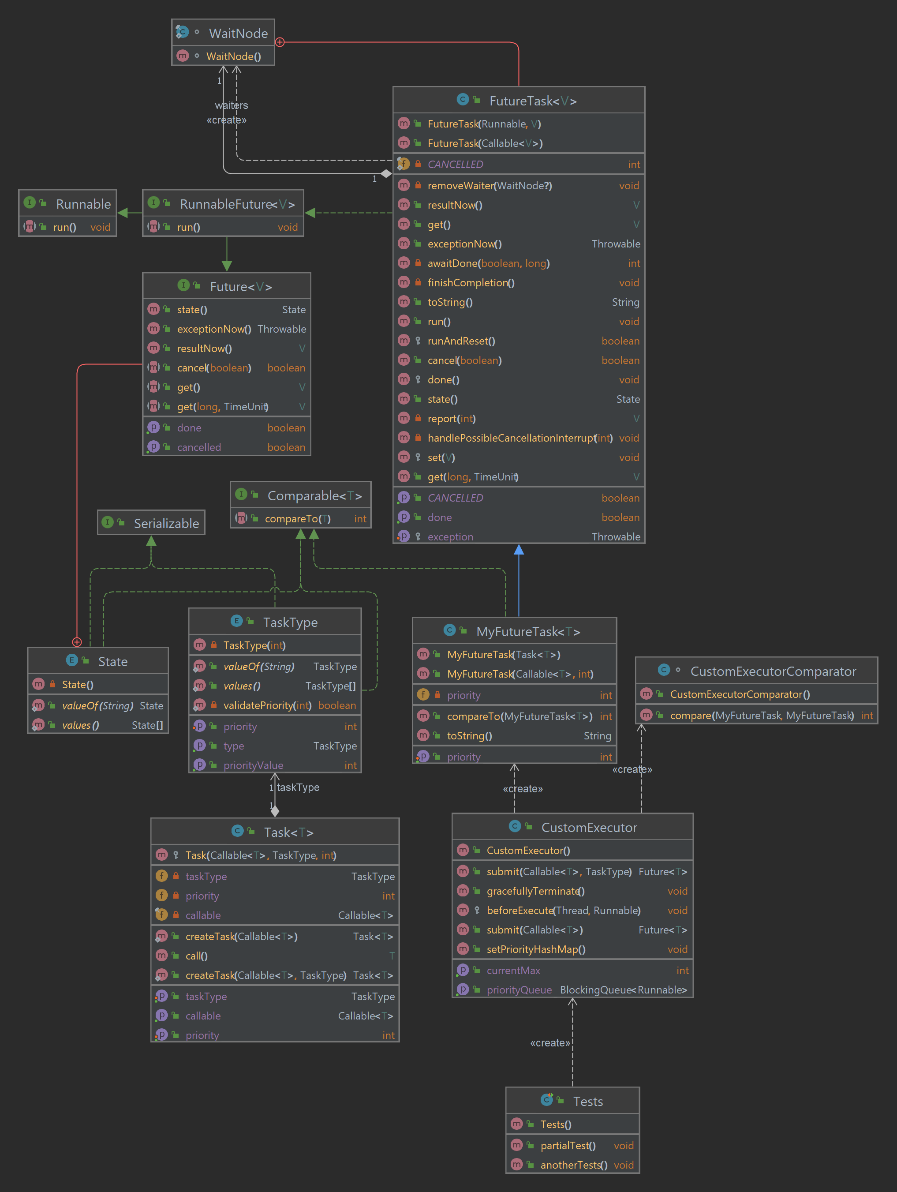The image size is (897, 1192).
Task: Select the RunnableFuture<V> header label
Action: point(232,204)
